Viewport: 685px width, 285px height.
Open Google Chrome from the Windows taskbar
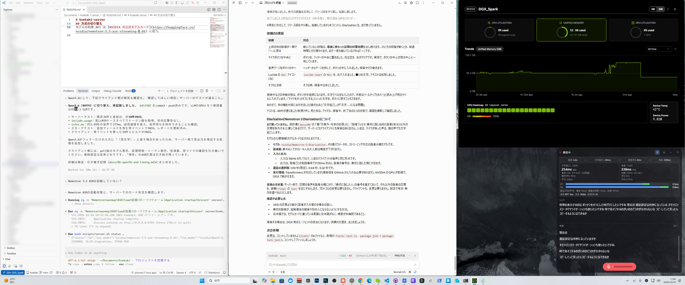click(x=361, y=281)
